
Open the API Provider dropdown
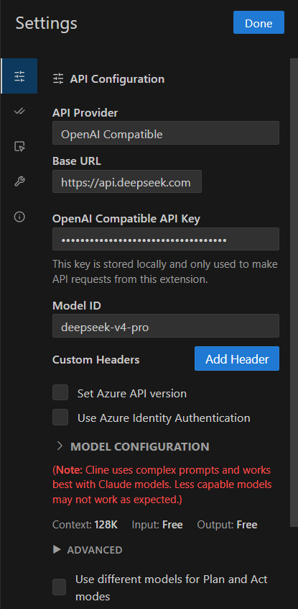[x=166, y=133]
